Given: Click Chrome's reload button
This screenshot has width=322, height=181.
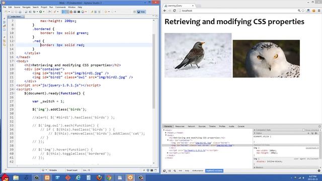Looking at the screenshot, I should click(x=175, y=11).
